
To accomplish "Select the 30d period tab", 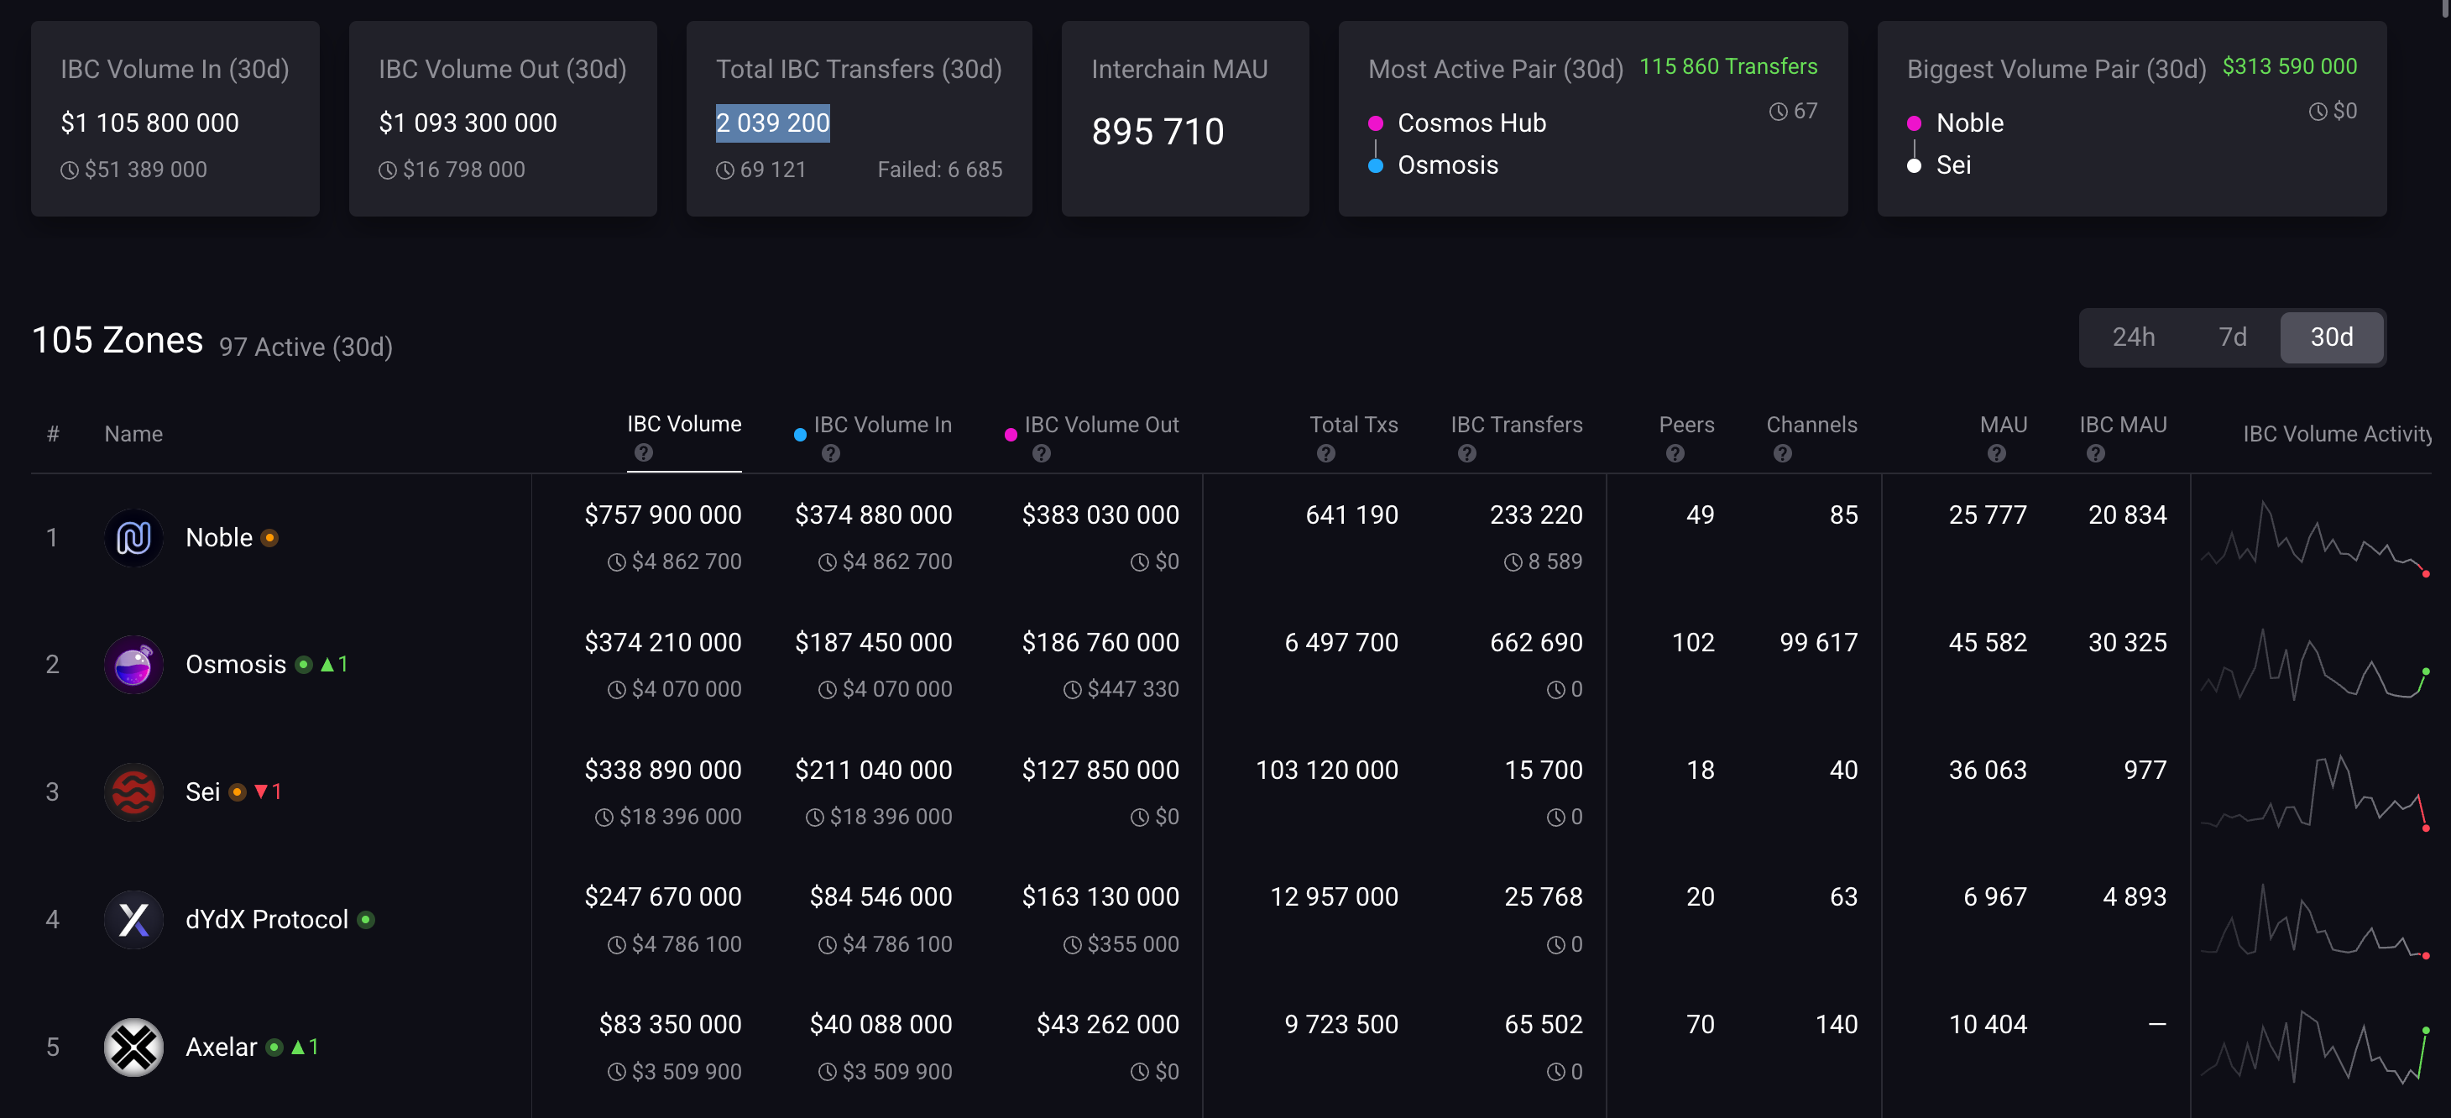I will click(2332, 337).
